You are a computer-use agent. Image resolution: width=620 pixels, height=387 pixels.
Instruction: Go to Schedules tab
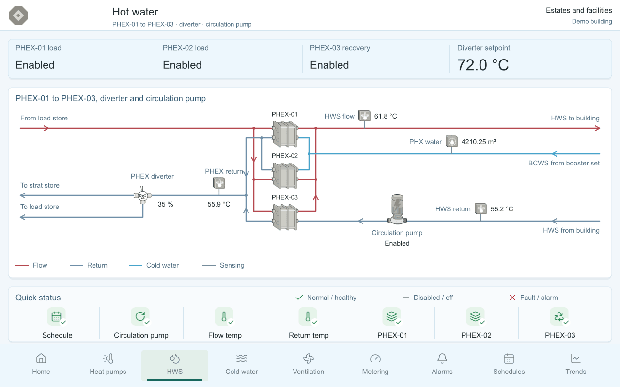tap(509, 365)
